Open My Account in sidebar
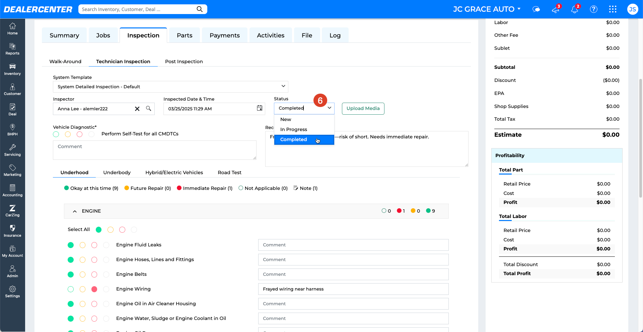Viewport: 643px width, 332px height. pos(12,251)
